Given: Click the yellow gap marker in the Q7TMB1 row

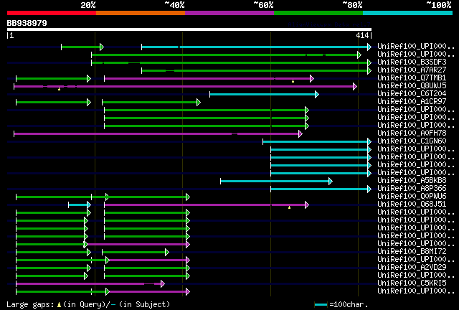Looking at the screenshot, I should click(293, 81).
